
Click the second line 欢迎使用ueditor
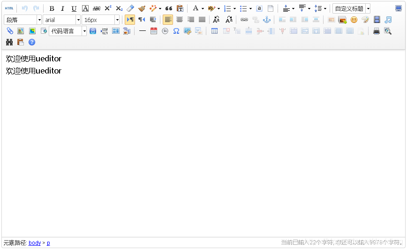33,71
